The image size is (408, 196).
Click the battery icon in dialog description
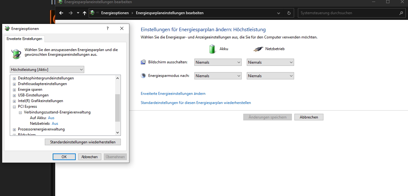coord(16,54)
